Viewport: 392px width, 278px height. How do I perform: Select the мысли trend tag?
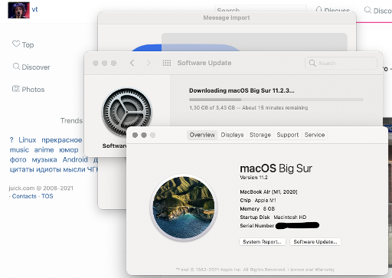coord(74,169)
